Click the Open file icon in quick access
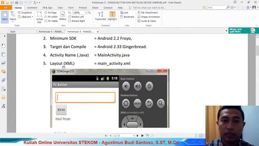259x146 pixels. click(x=7, y=2)
